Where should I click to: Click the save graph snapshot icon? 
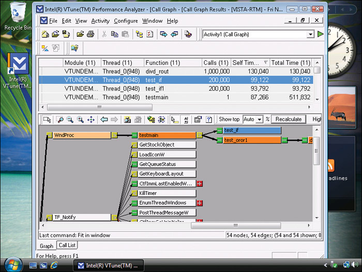127,119
